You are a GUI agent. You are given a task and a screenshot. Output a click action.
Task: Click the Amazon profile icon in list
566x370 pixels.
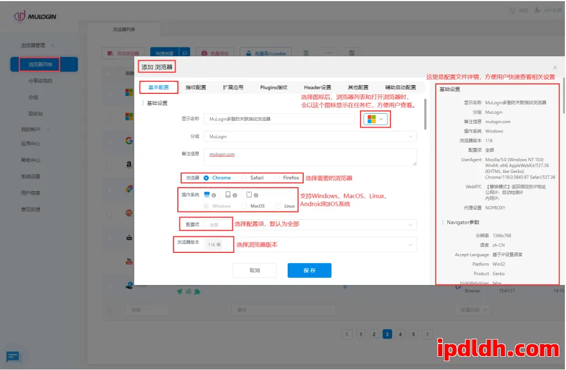tap(129, 165)
